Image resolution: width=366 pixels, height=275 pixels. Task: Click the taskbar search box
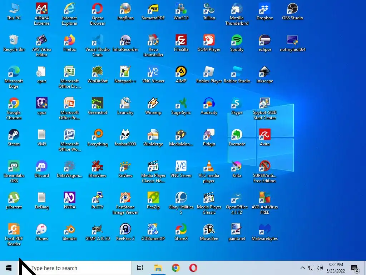(x=74, y=268)
